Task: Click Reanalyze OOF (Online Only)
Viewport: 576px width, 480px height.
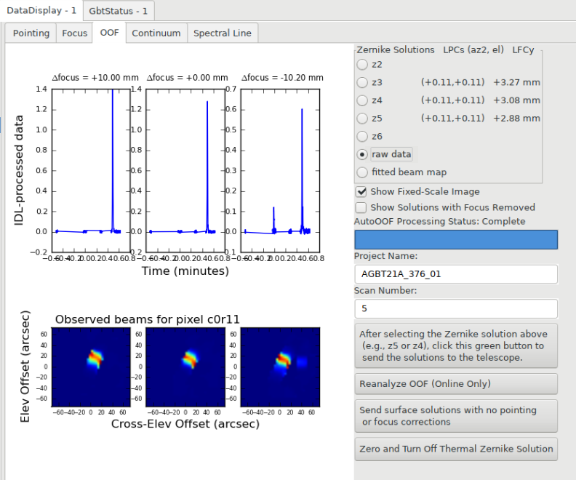Action: (456, 384)
